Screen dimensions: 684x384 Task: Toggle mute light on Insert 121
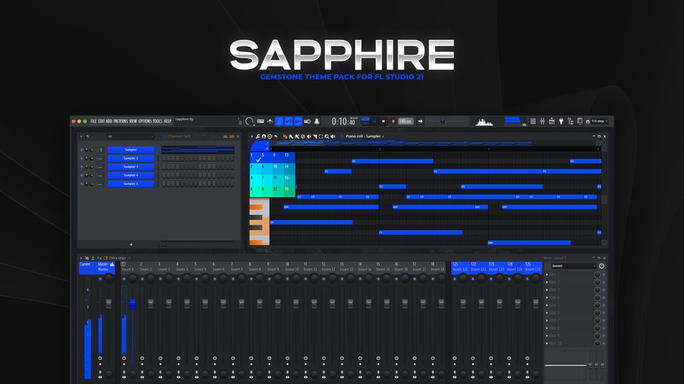point(455,279)
